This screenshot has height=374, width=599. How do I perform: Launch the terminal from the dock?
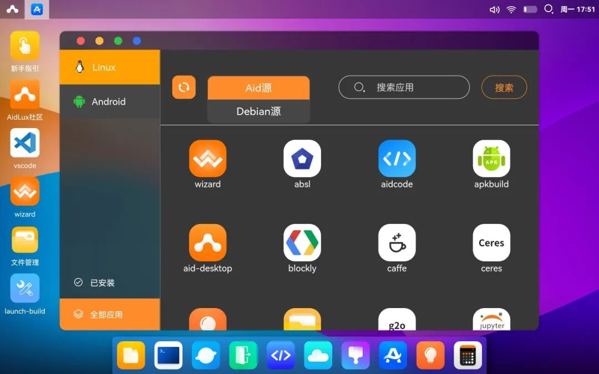pyautogui.click(x=169, y=356)
